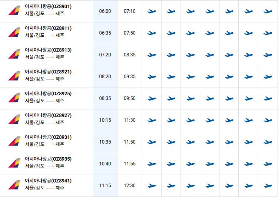Viewport: 278px width, 197px height.
Task: Click the last airplane icon in the OZ8931 row
Action: click(268, 142)
